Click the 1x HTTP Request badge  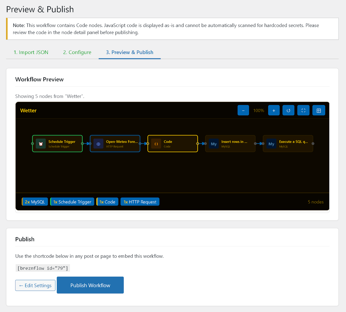click(140, 202)
